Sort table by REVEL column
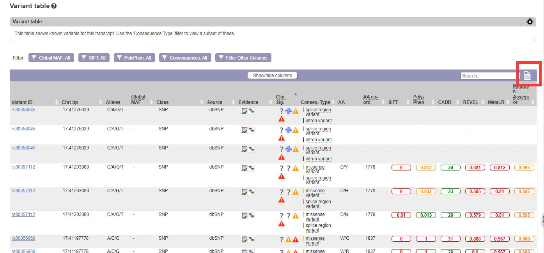Image resolution: width=544 pixels, height=253 pixels. [x=470, y=102]
